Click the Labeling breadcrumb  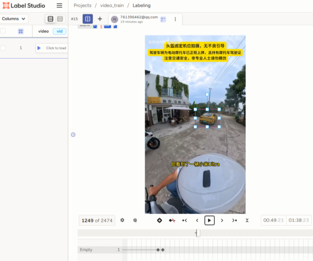tap(142, 6)
